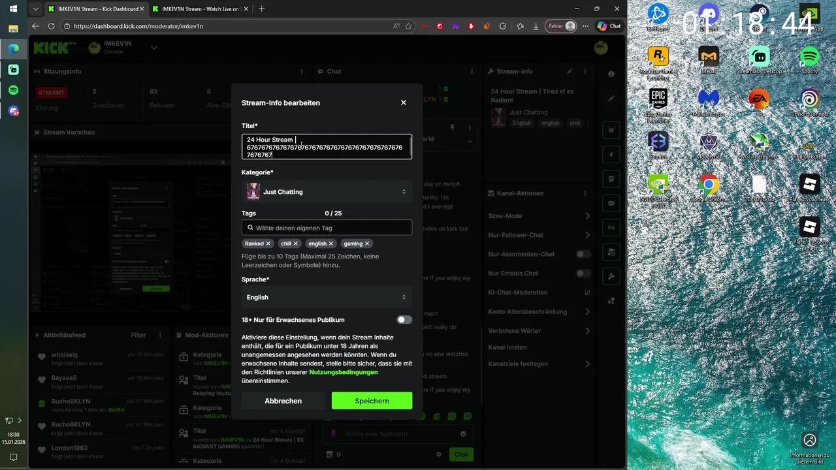
Task: Select the MSI Afterburner desktop icon
Action: 759,146
